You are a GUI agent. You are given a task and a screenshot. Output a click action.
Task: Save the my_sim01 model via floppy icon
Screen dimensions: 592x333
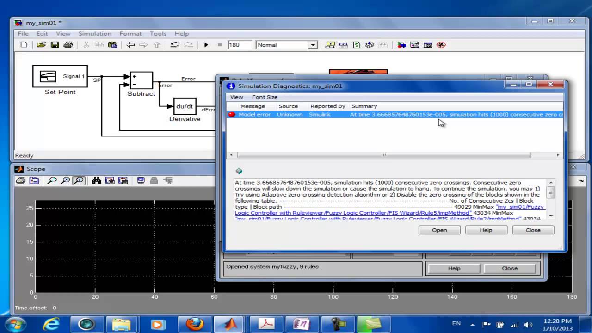click(55, 45)
